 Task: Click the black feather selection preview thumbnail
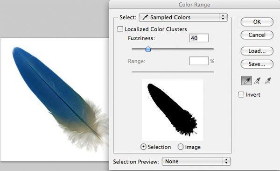pyautogui.click(x=173, y=110)
